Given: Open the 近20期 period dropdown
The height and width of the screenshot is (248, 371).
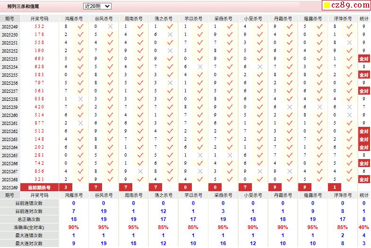Looking at the screenshot, I should (x=97, y=6).
